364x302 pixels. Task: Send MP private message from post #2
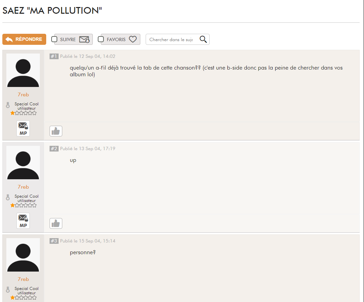(x=23, y=221)
